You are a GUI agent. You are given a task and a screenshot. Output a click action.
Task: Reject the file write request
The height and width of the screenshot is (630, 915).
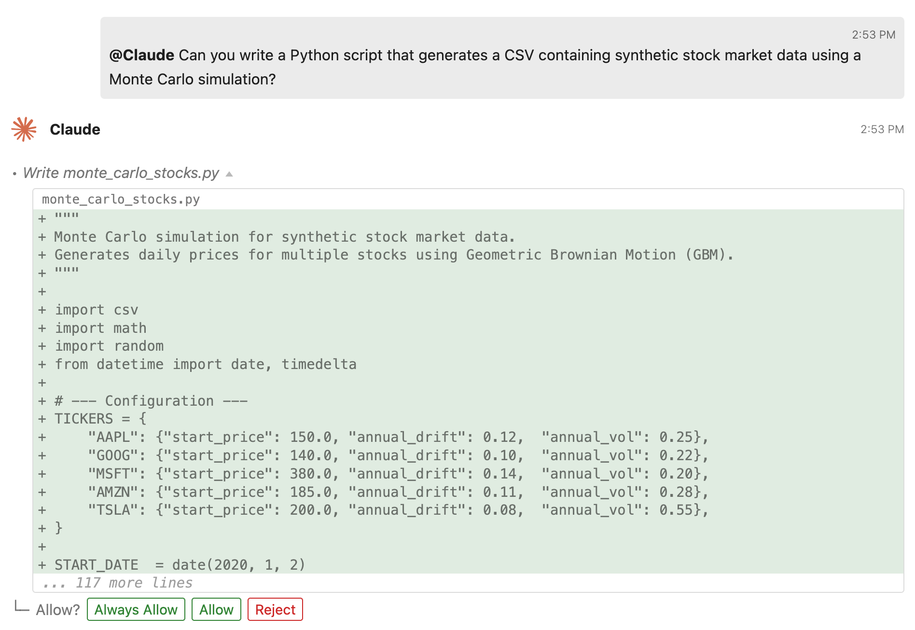275,609
